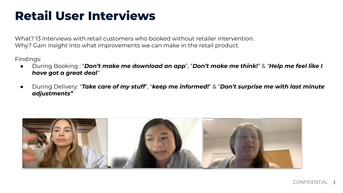
Task: Click the bullet before 'During Delivery'
Action: coord(22,86)
